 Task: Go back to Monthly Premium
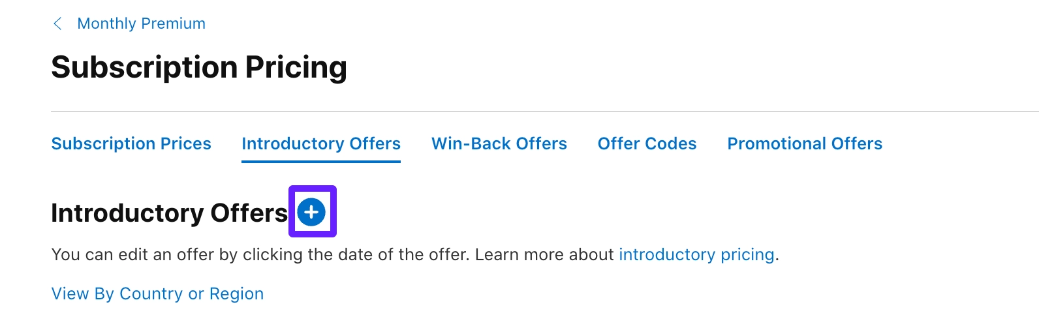point(141,24)
